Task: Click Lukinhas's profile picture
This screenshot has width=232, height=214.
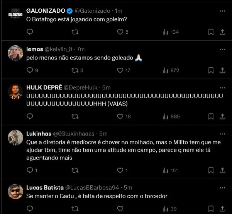Action: 15,137
